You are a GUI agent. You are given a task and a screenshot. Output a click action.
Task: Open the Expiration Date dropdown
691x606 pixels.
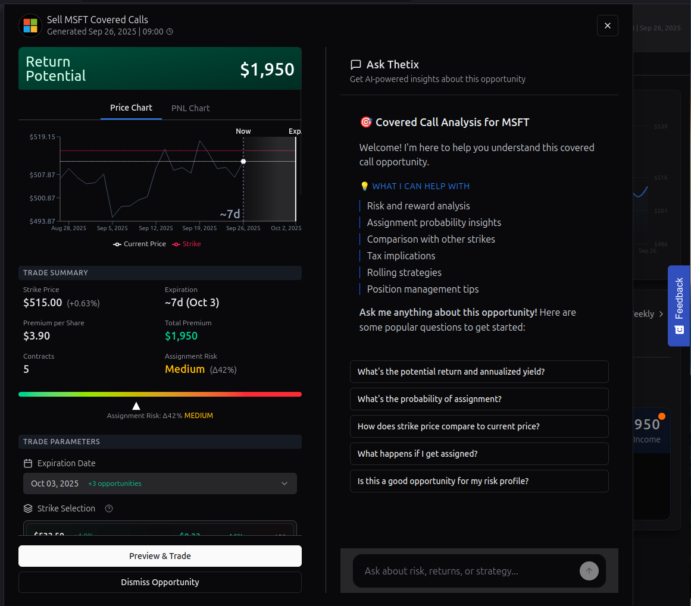160,483
